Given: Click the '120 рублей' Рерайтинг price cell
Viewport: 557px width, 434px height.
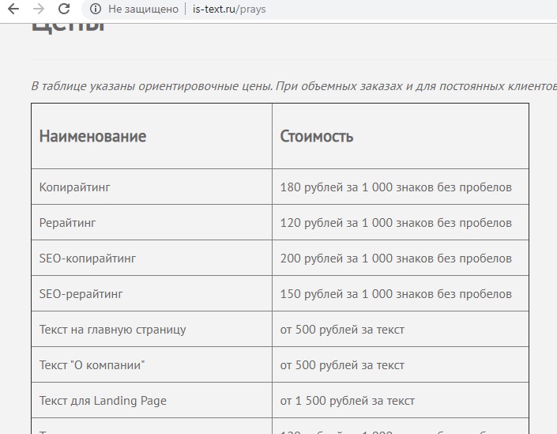Looking at the screenshot, I should [x=396, y=223].
